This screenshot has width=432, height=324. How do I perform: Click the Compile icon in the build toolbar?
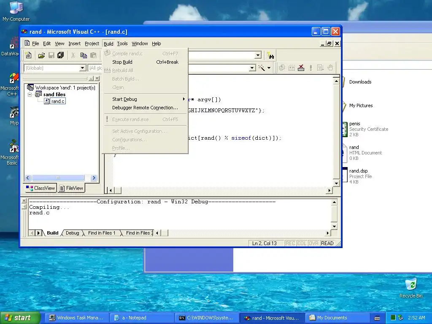coord(282,68)
